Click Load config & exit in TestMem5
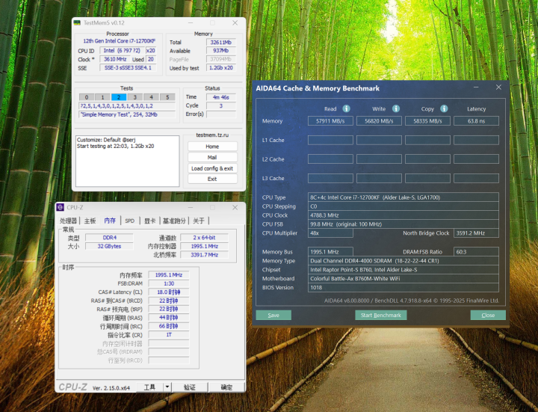538x412 pixels. tap(212, 168)
